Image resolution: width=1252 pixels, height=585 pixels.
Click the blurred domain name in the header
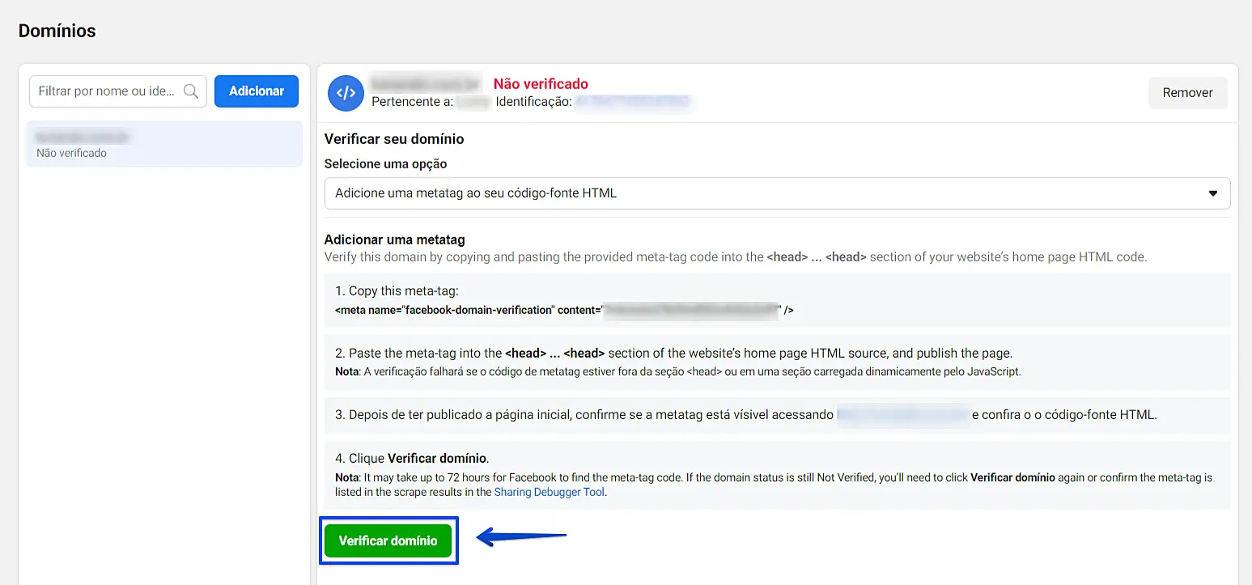tap(427, 83)
